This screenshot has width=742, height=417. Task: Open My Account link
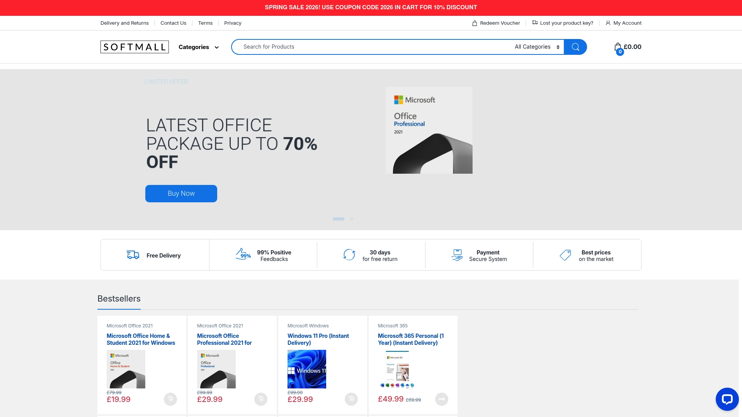(x=623, y=23)
